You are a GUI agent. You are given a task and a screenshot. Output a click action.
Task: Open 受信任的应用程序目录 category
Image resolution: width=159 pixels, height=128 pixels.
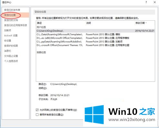[16, 25]
